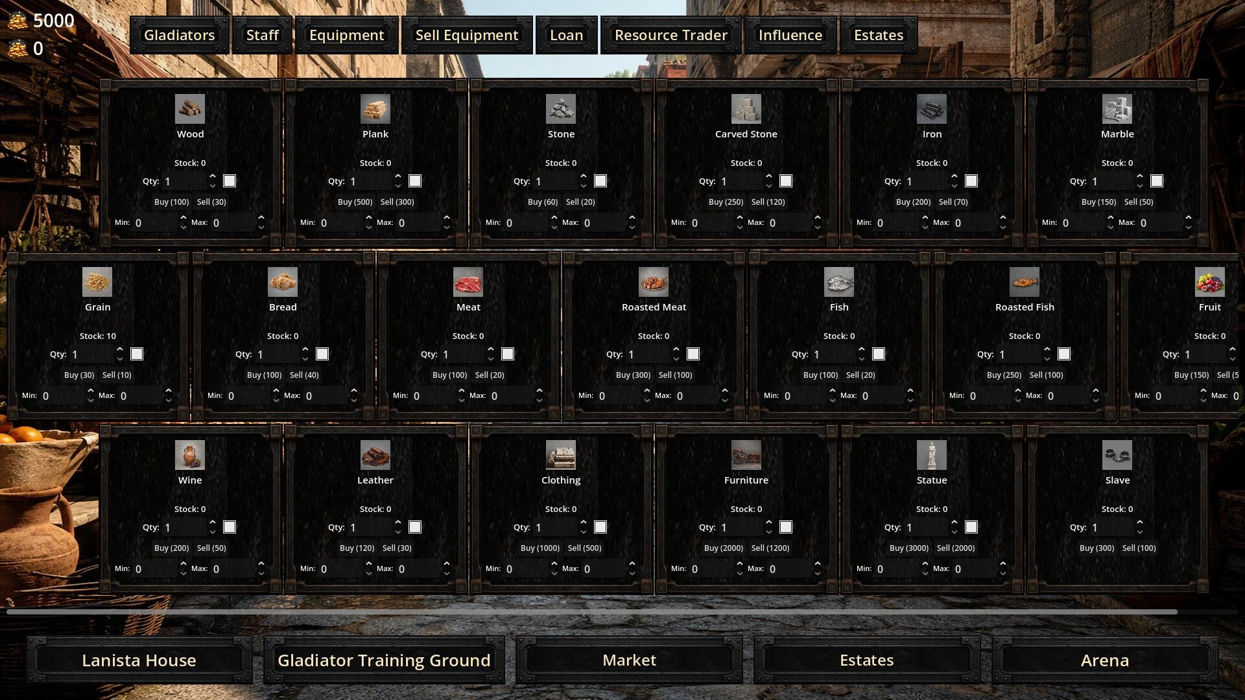Click the Furniture resource icon
This screenshot has height=700, width=1245.
[746, 455]
